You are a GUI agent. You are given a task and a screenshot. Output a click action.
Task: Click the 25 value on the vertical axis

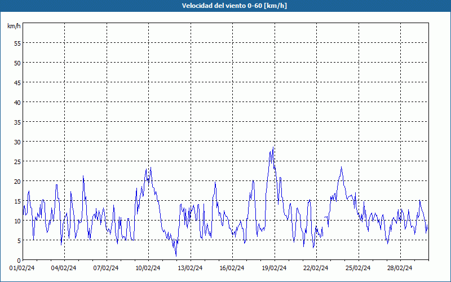pos(17,162)
